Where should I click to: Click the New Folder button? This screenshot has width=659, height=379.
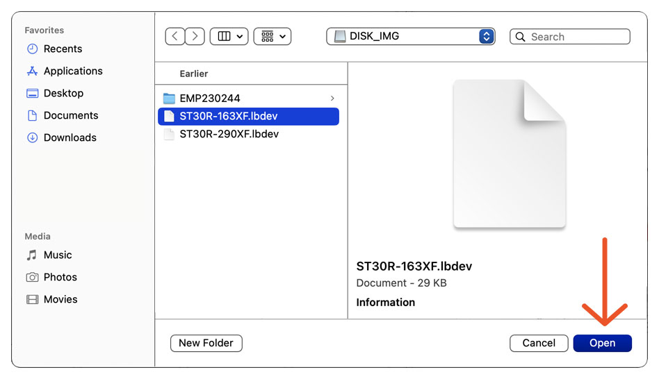[x=206, y=344]
